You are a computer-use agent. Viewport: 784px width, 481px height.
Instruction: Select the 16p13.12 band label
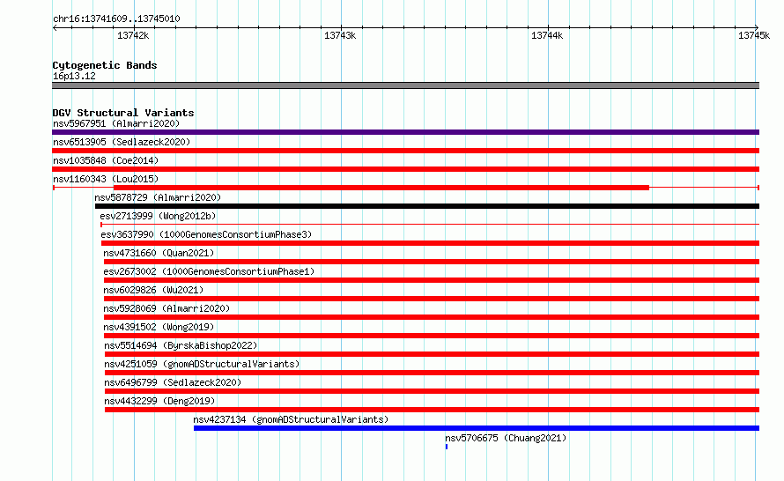point(74,76)
